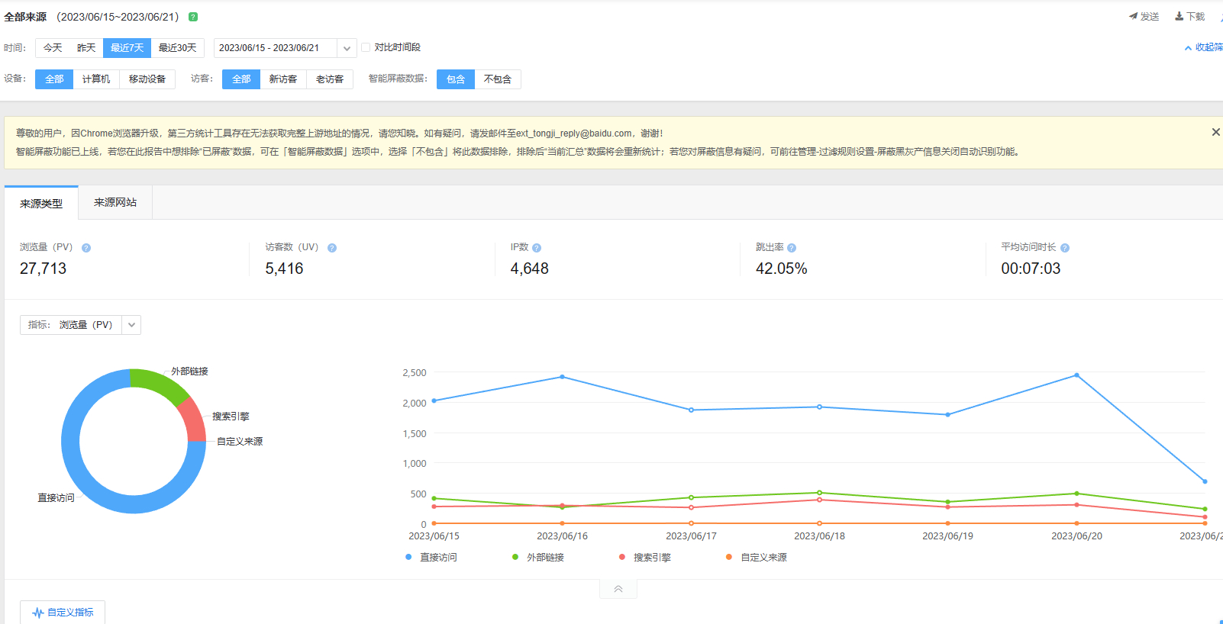Toggle 外部链接 legend series visibility
The width and height of the screenshot is (1223, 624).
point(538,558)
